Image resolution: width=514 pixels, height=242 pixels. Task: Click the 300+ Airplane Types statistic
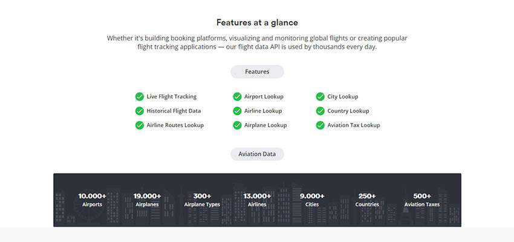pos(202,200)
